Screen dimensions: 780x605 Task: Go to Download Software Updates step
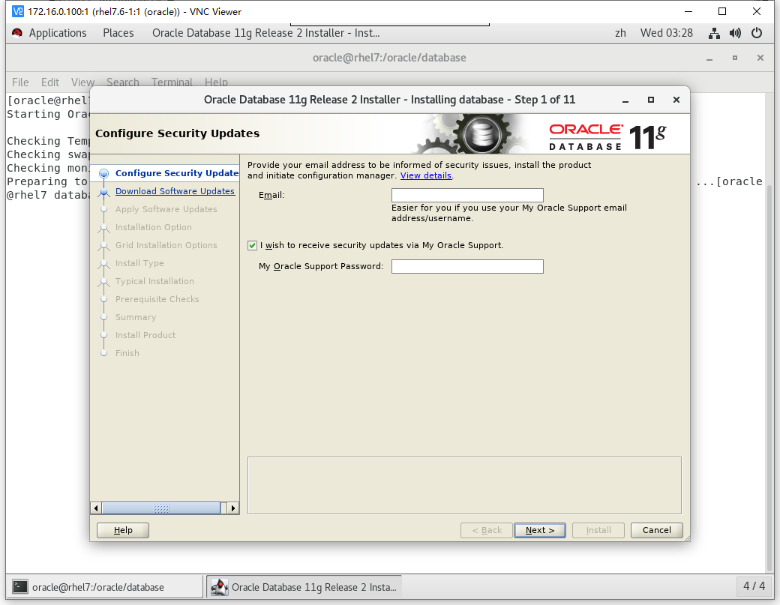175,191
